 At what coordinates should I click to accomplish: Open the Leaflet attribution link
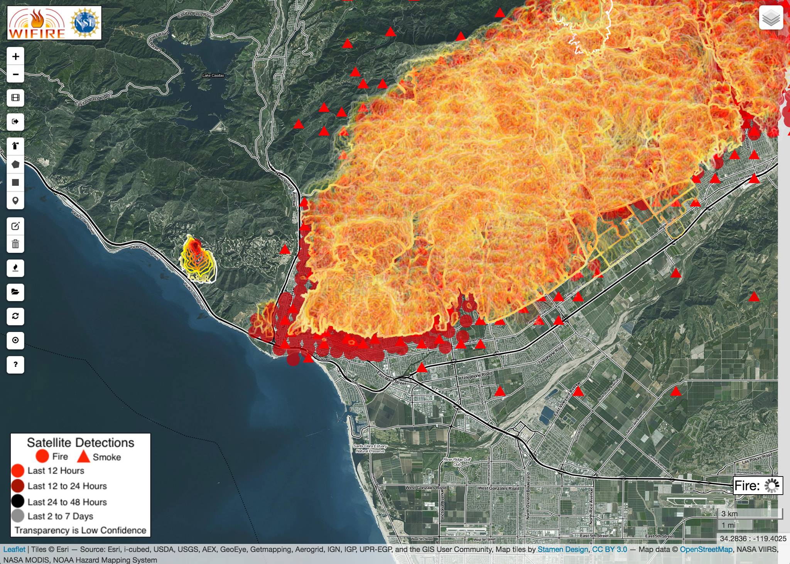click(14, 549)
